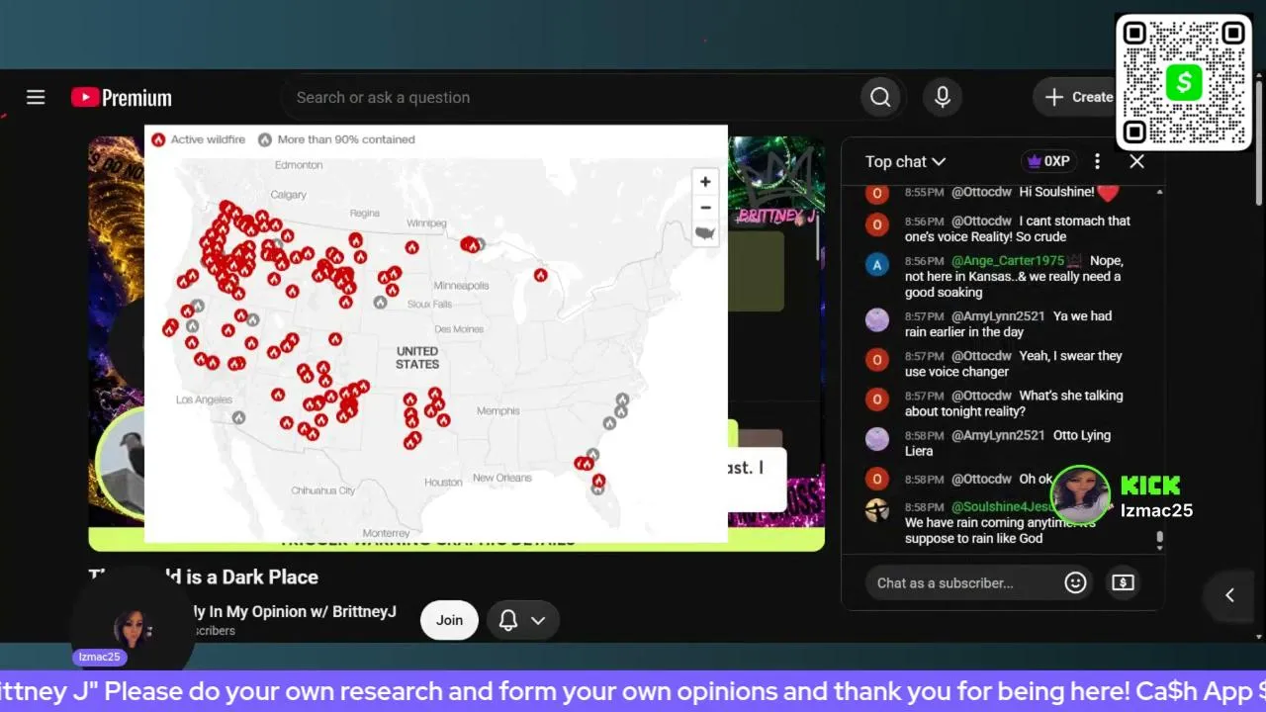The image size is (1266, 712).
Task: Click the Join channel button
Action: (x=449, y=620)
